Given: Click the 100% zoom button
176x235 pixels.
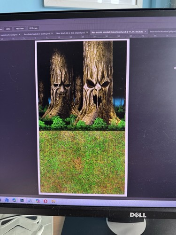Looking at the screenshot, I should pyautogui.click(x=8, y=29).
